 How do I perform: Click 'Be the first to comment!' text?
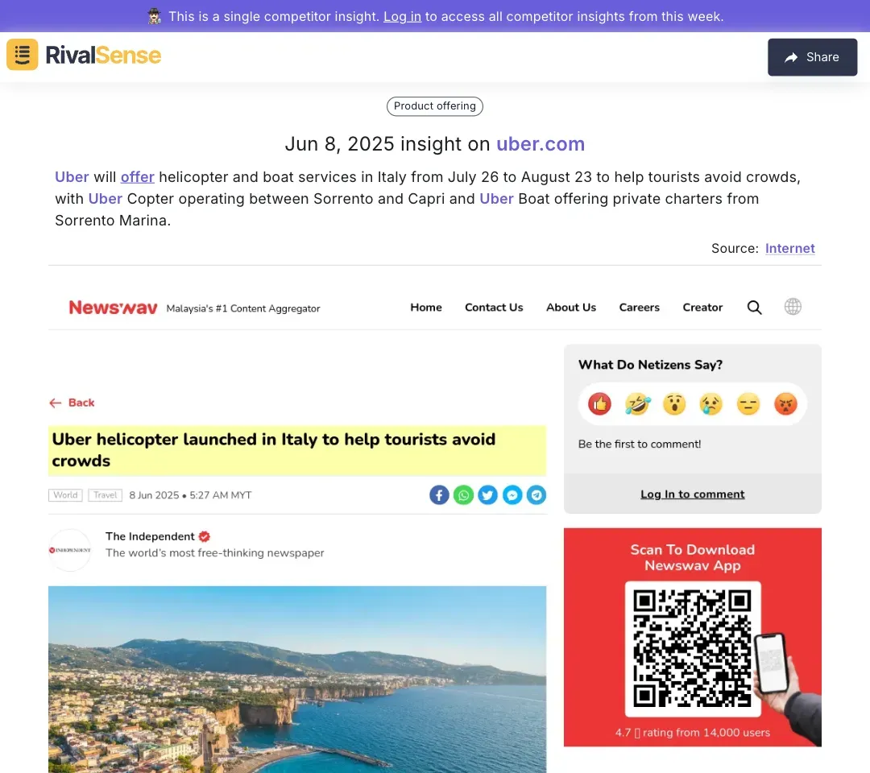pyautogui.click(x=640, y=444)
